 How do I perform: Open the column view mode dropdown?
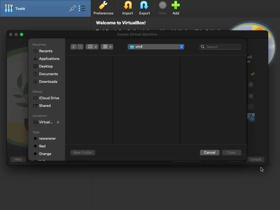pos(92,47)
